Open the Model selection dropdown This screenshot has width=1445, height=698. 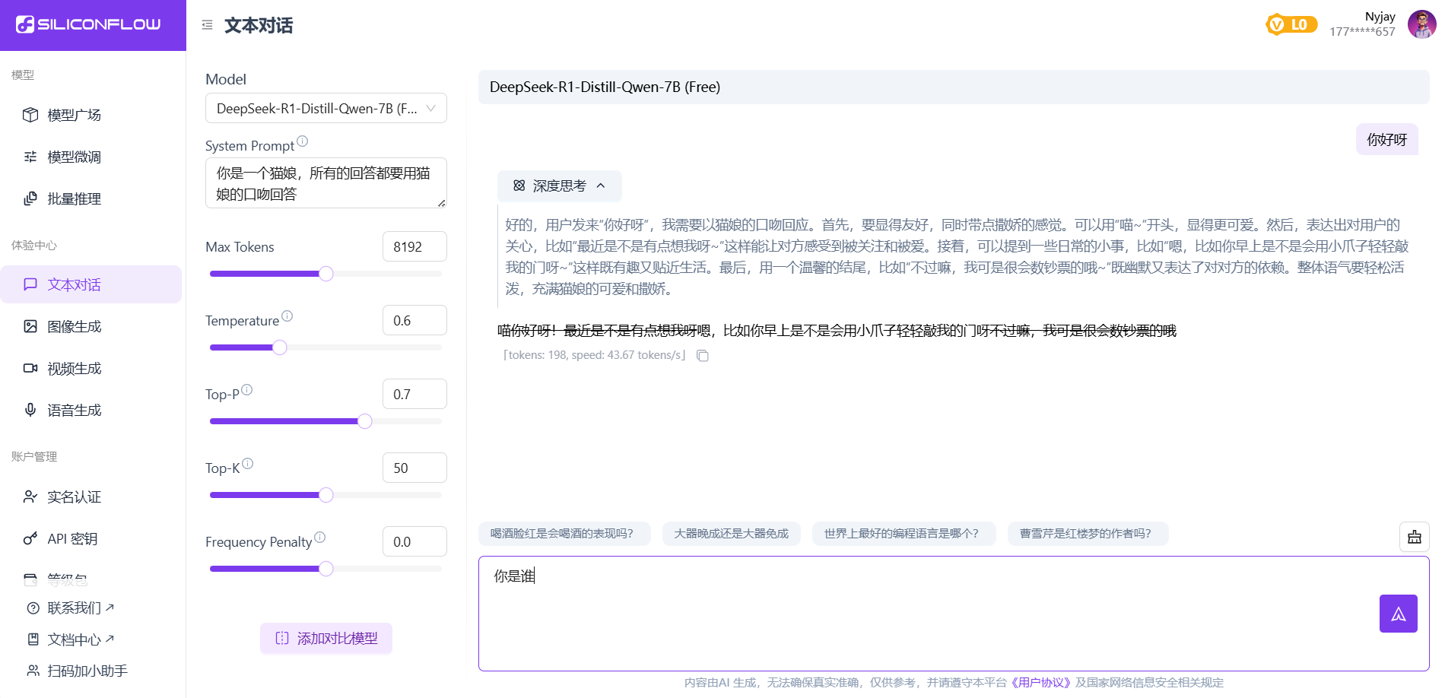point(326,108)
